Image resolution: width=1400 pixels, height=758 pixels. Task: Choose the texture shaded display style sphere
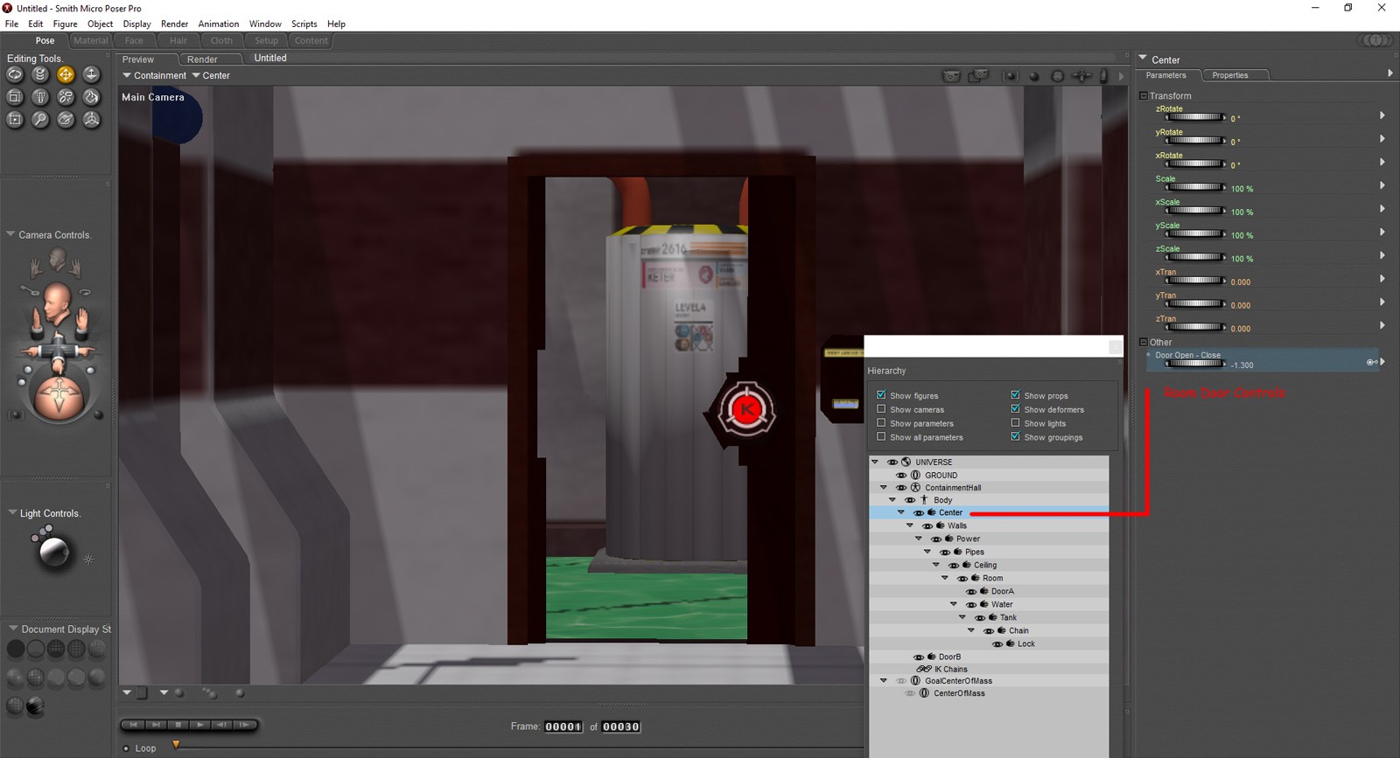click(x=36, y=706)
